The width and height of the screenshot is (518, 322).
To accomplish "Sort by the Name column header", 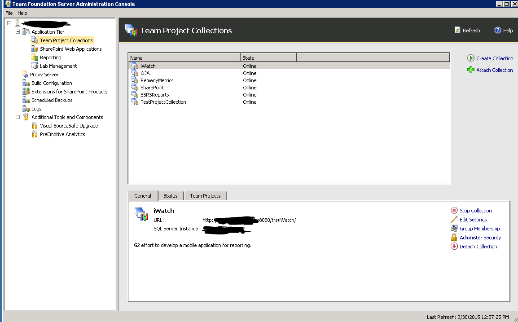I will (x=184, y=57).
